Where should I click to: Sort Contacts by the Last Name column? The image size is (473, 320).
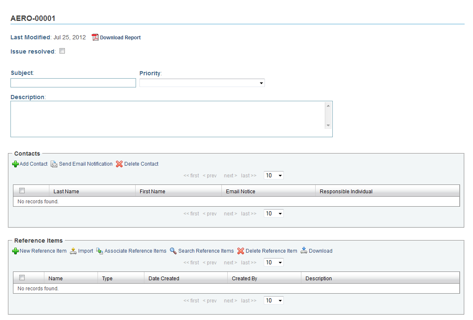[93, 191]
